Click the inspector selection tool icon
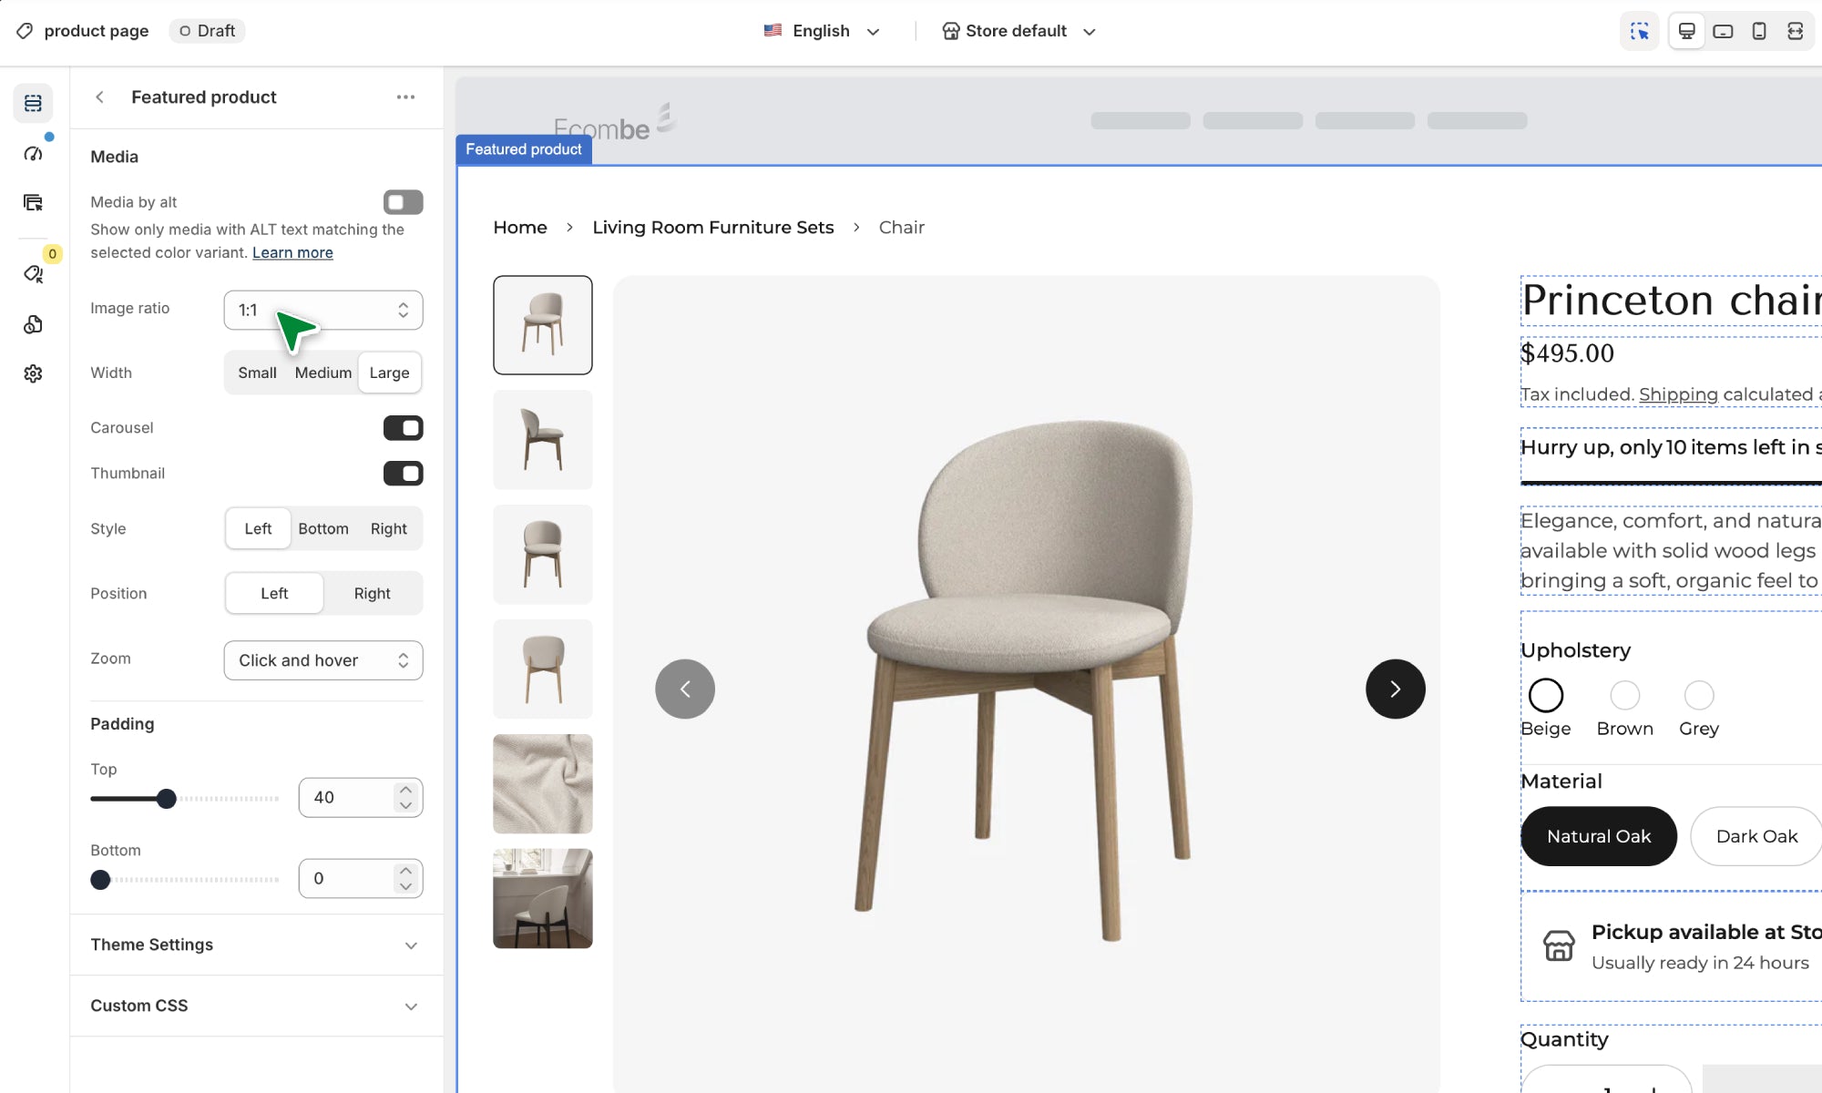The height and width of the screenshot is (1093, 1822). [1640, 31]
